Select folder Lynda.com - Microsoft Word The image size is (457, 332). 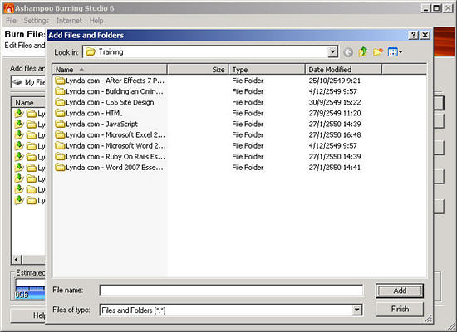[x=111, y=145]
